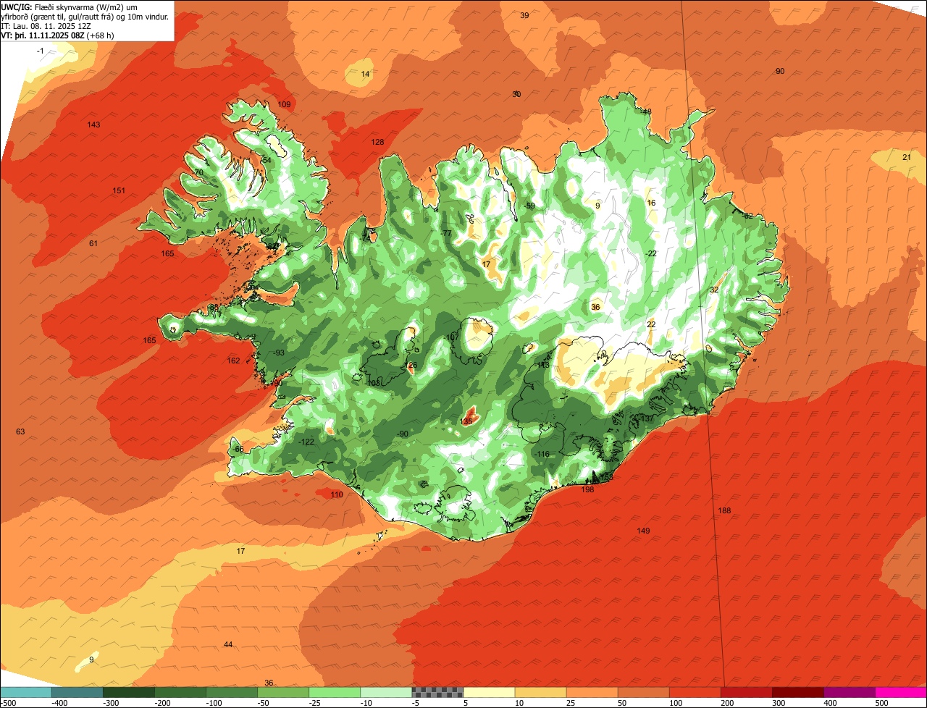Click the legend swatch between -500 and -400

tap(26, 692)
